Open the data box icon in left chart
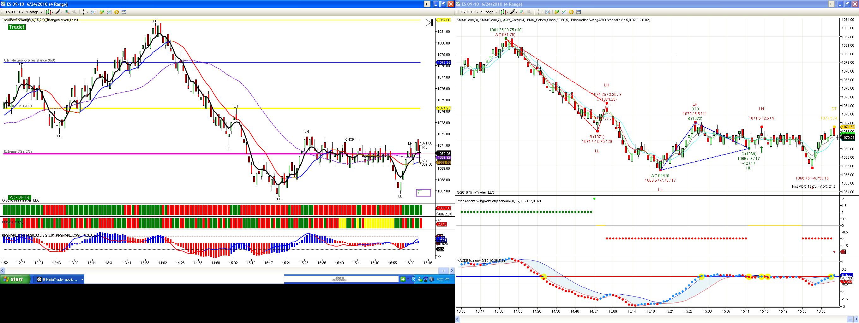Image resolution: width=859 pixels, height=323 pixels. pyautogui.click(x=93, y=12)
